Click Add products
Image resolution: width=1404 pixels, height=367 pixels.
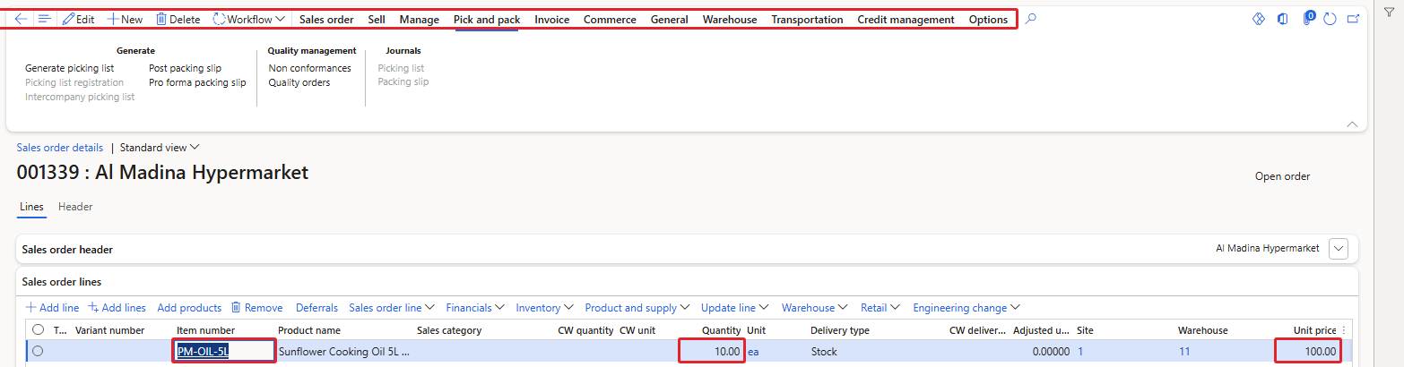point(189,308)
